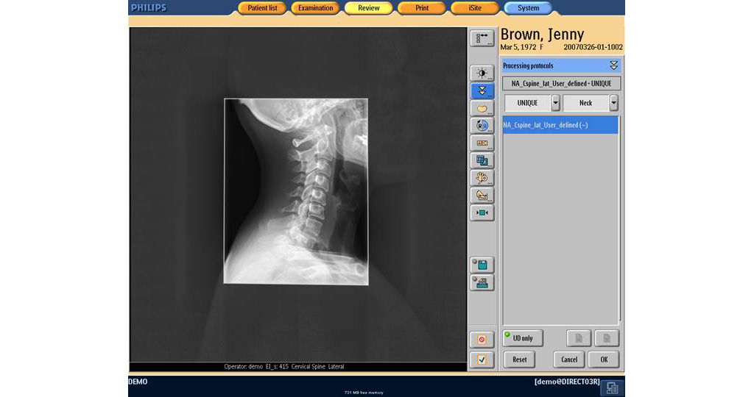Switch to the Patient list tab
The image size is (754, 397).
coord(262,8)
